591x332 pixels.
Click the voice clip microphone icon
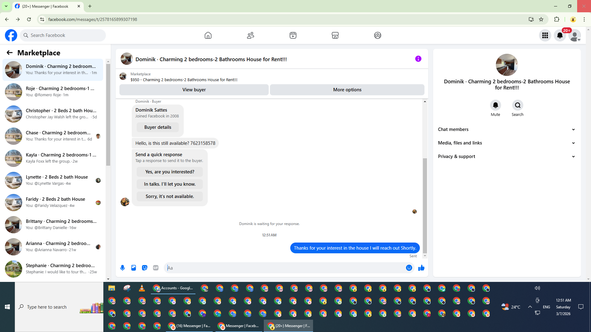[123, 268]
